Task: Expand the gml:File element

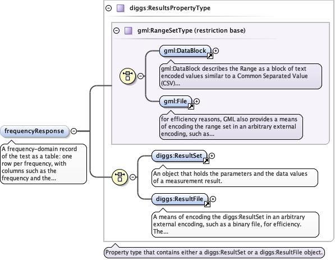Action: coord(196,101)
